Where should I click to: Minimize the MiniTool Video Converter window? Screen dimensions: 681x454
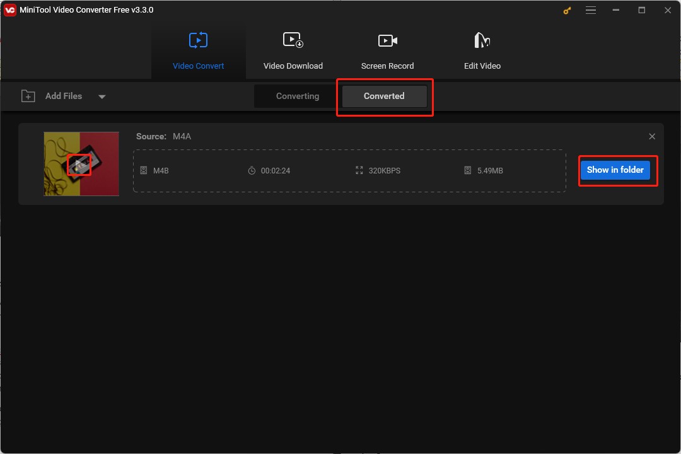pyautogui.click(x=617, y=10)
